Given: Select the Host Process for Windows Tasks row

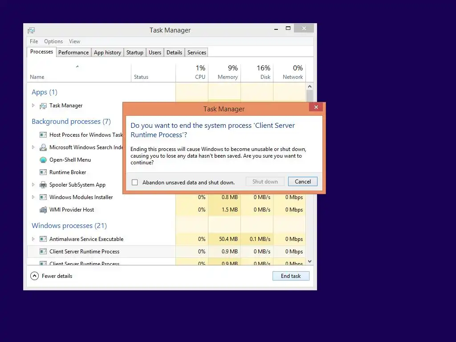Looking at the screenshot, I should [75, 135].
